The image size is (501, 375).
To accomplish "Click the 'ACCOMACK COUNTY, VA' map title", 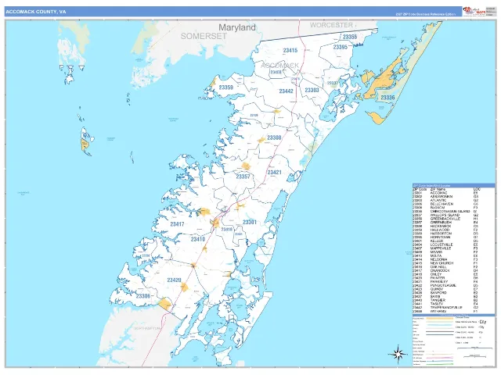I will (36, 12).
